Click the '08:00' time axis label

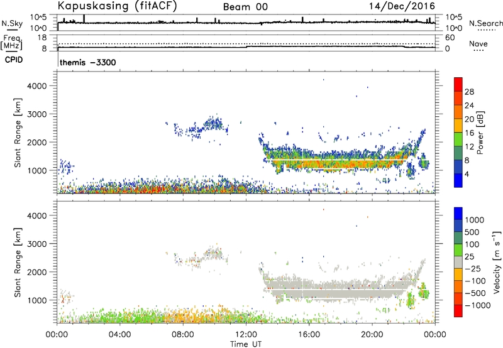182,335
